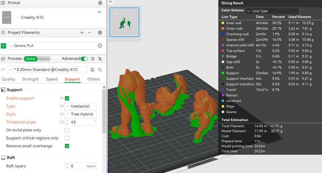Click the Enable support label
Viewport: 322px width, 173px height.
[20, 98]
